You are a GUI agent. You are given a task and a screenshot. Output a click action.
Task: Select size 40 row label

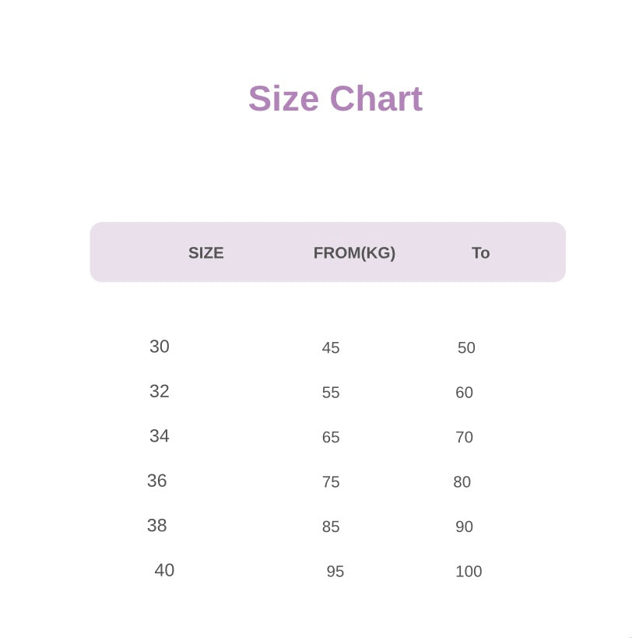164,570
